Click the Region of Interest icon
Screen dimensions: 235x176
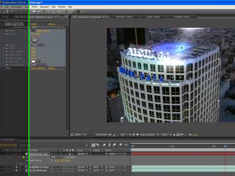tap(134, 135)
